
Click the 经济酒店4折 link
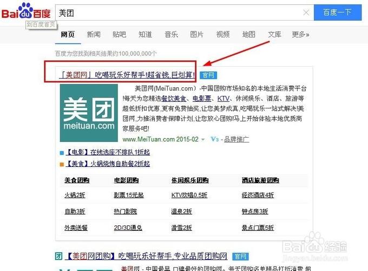click(x=258, y=195)
